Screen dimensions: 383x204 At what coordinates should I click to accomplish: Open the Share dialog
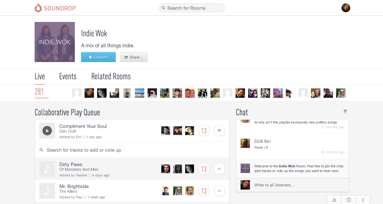134,57
